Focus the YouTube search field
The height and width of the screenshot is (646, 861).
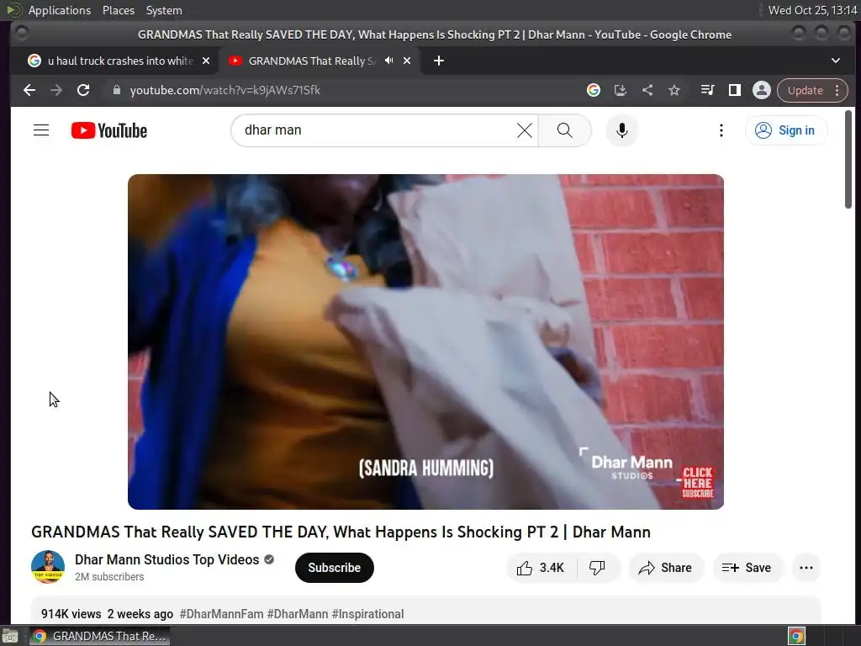[379, 130]
